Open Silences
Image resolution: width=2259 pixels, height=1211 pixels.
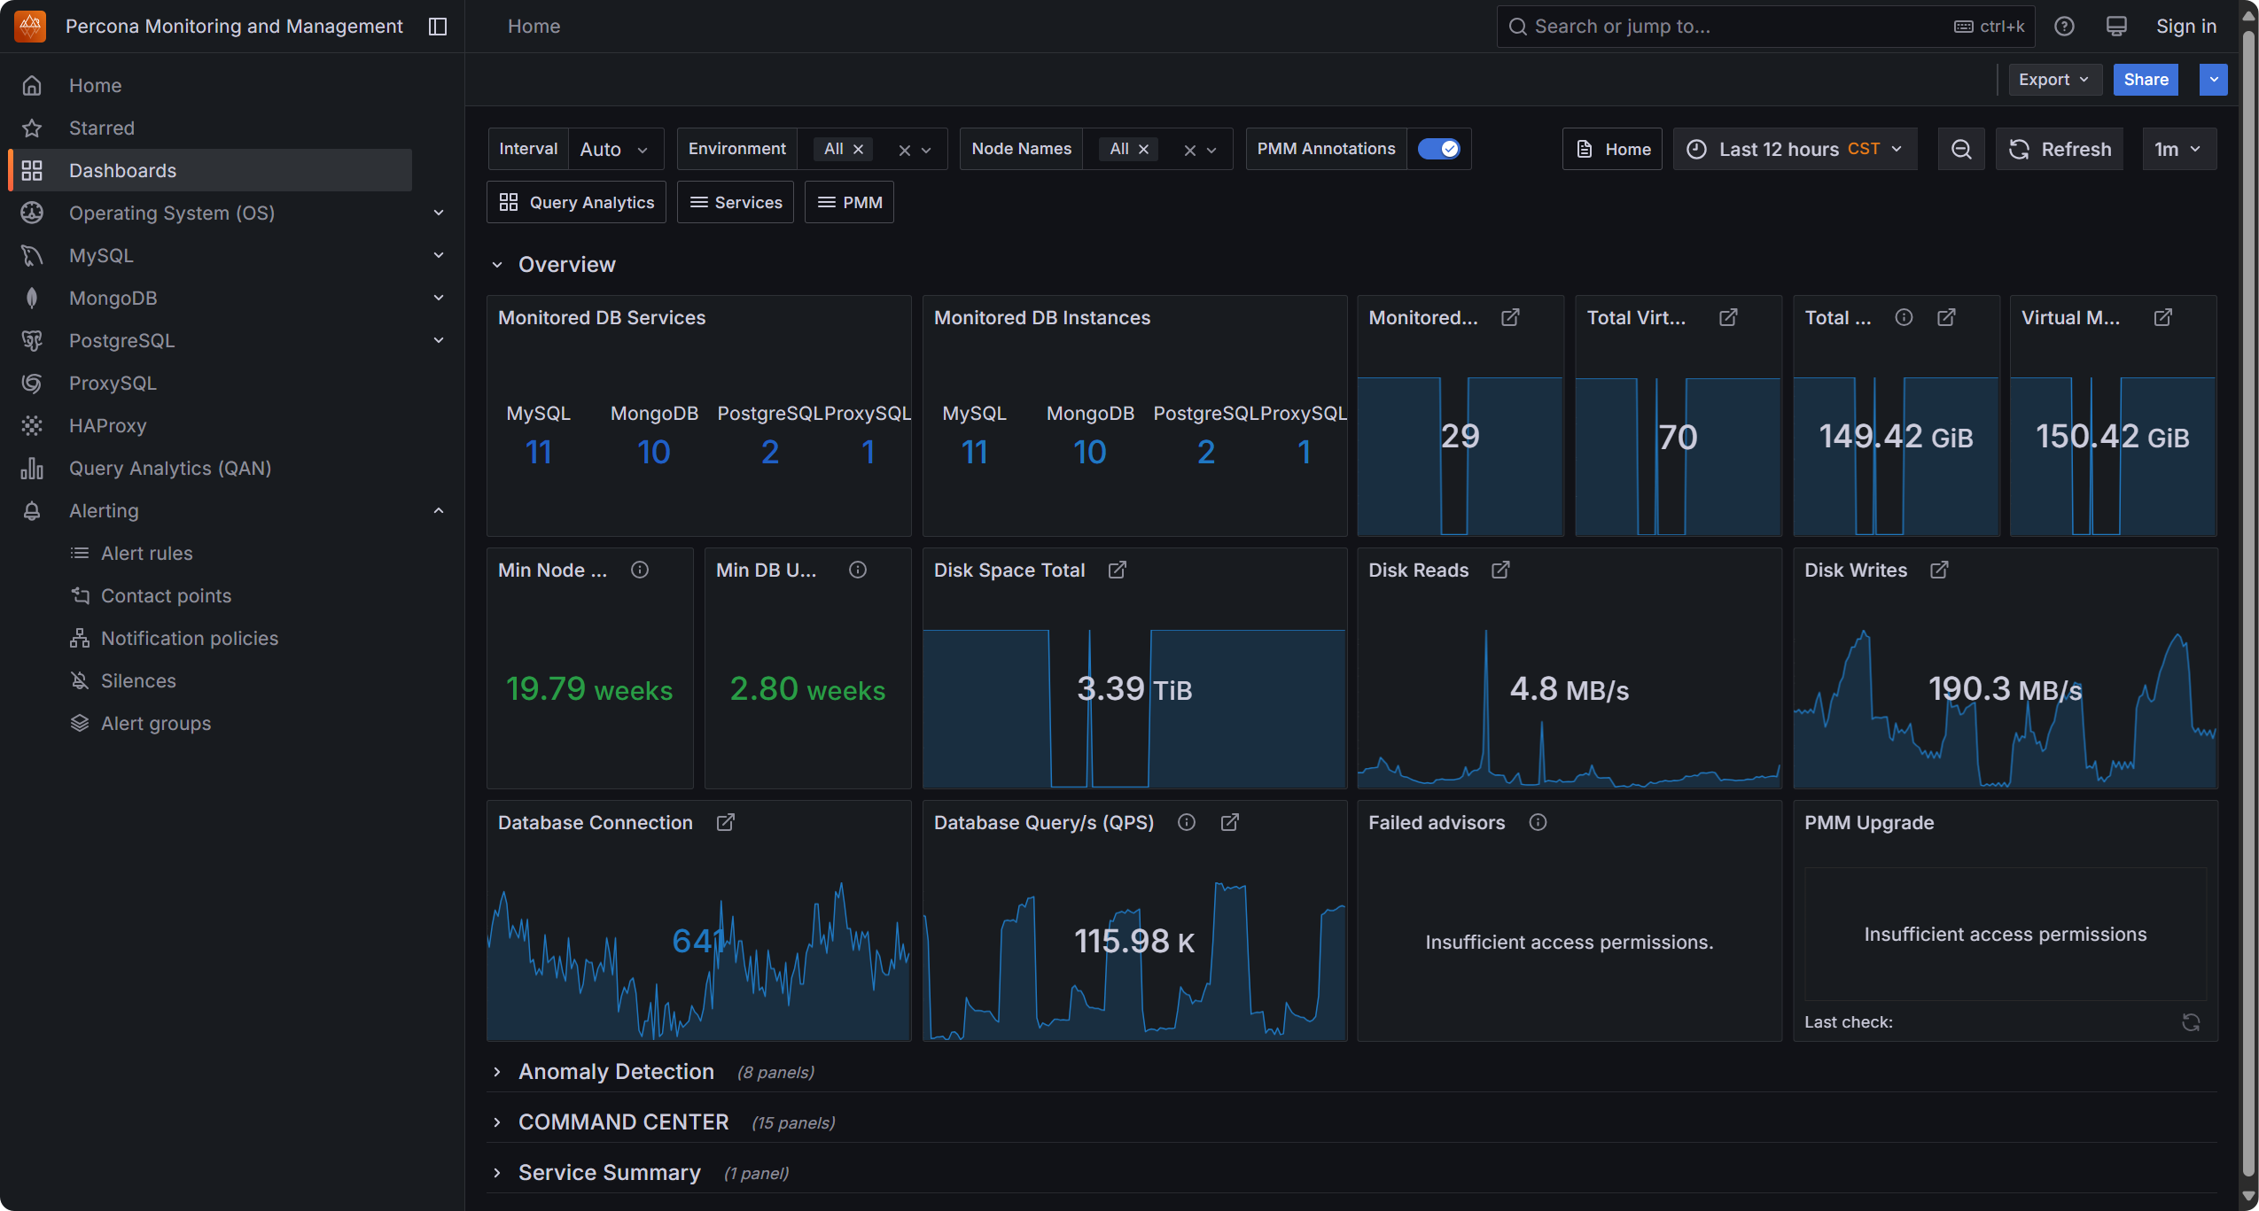137,680
